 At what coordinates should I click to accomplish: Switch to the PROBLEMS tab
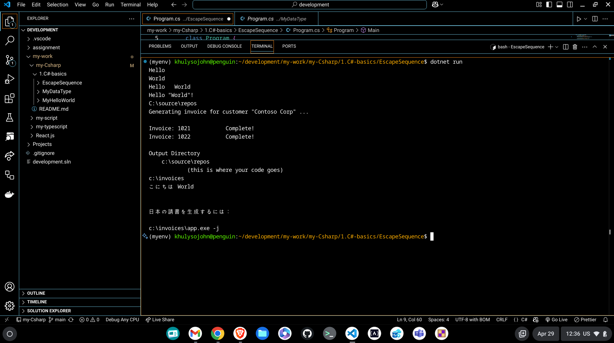point(160,46)
